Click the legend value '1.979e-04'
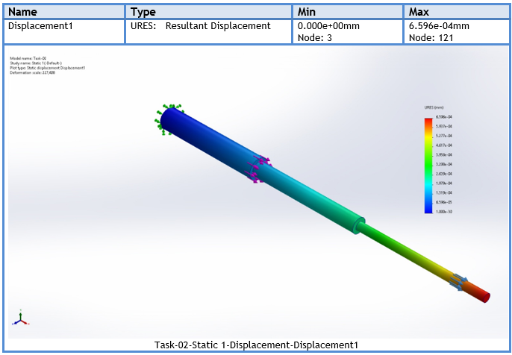The height and width of the screenshot is (355, 512). click(x=444, y=183)
